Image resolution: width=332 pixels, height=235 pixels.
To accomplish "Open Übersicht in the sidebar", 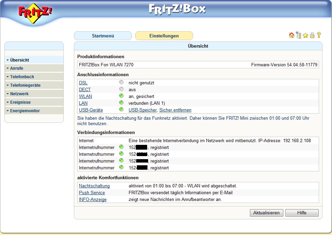I will point(34,60).
